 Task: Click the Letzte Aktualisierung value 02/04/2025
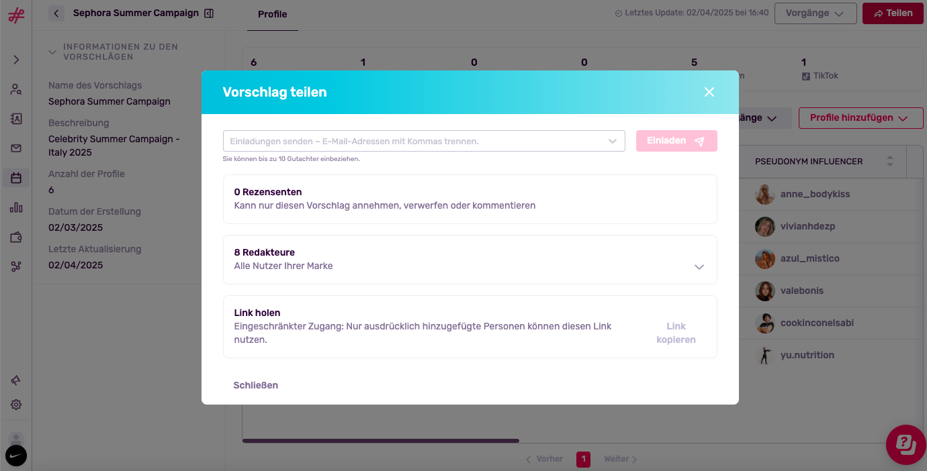click(x=76, y=265)
